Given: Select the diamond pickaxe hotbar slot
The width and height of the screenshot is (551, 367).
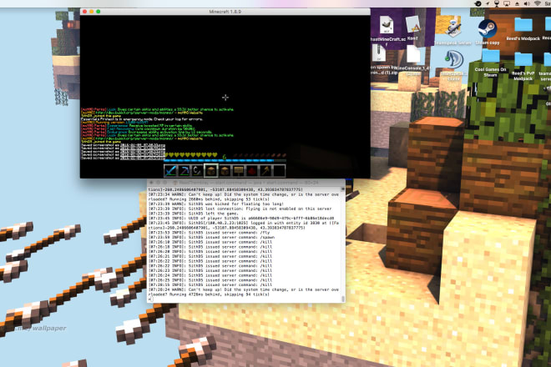Looking at the screenshot, I should click(185, 171).
